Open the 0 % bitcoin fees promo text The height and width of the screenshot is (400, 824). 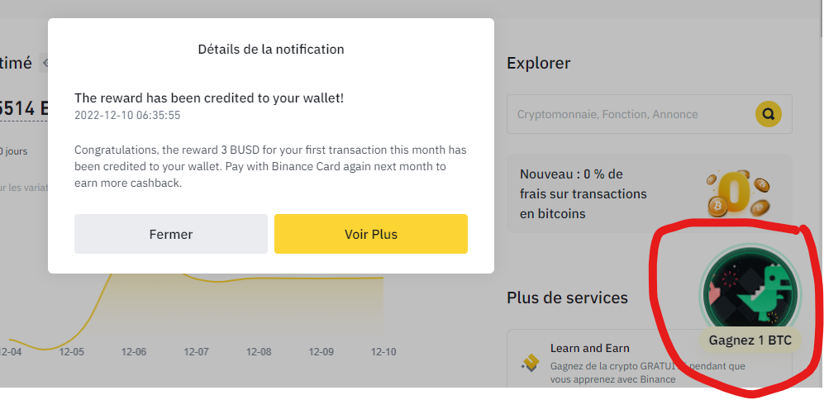583,193
